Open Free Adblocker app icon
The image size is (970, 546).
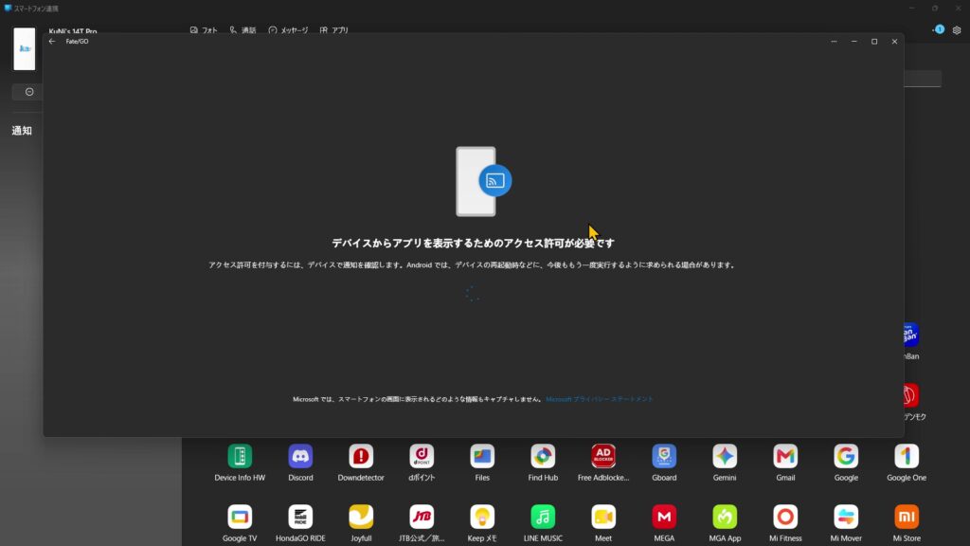(x=603, y=456)
